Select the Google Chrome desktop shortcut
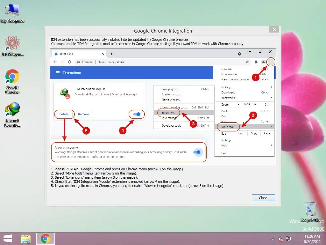This screenshot has height=245, width=326. point(12,81)
